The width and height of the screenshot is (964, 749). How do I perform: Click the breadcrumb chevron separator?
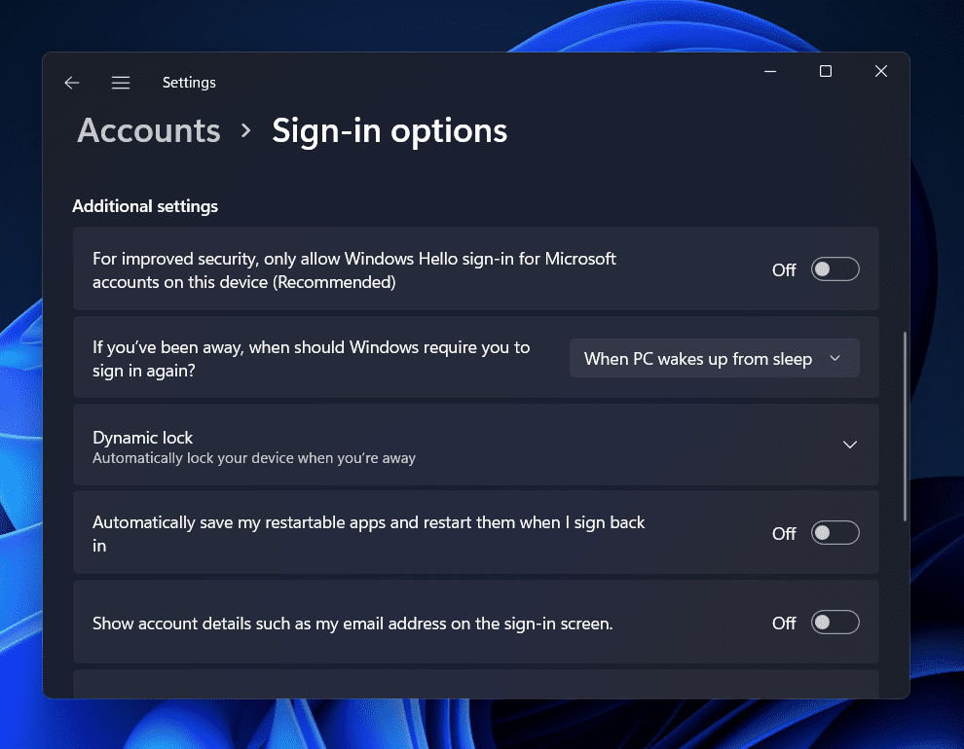246,130
